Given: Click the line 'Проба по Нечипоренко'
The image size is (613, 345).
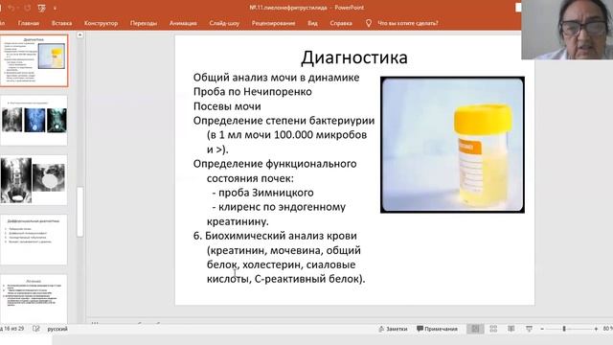Looking at the screenshot, I should [x=253, y=92].
